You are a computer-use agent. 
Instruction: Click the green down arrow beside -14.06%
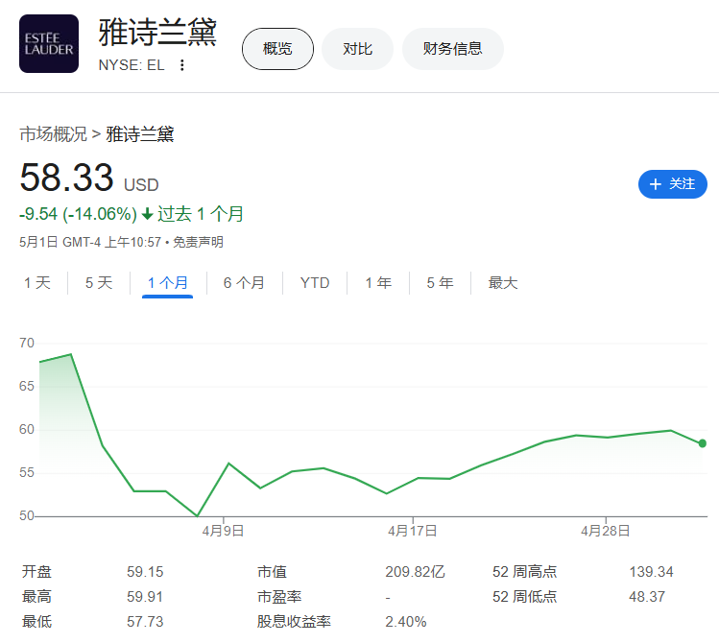click(147, 214)
